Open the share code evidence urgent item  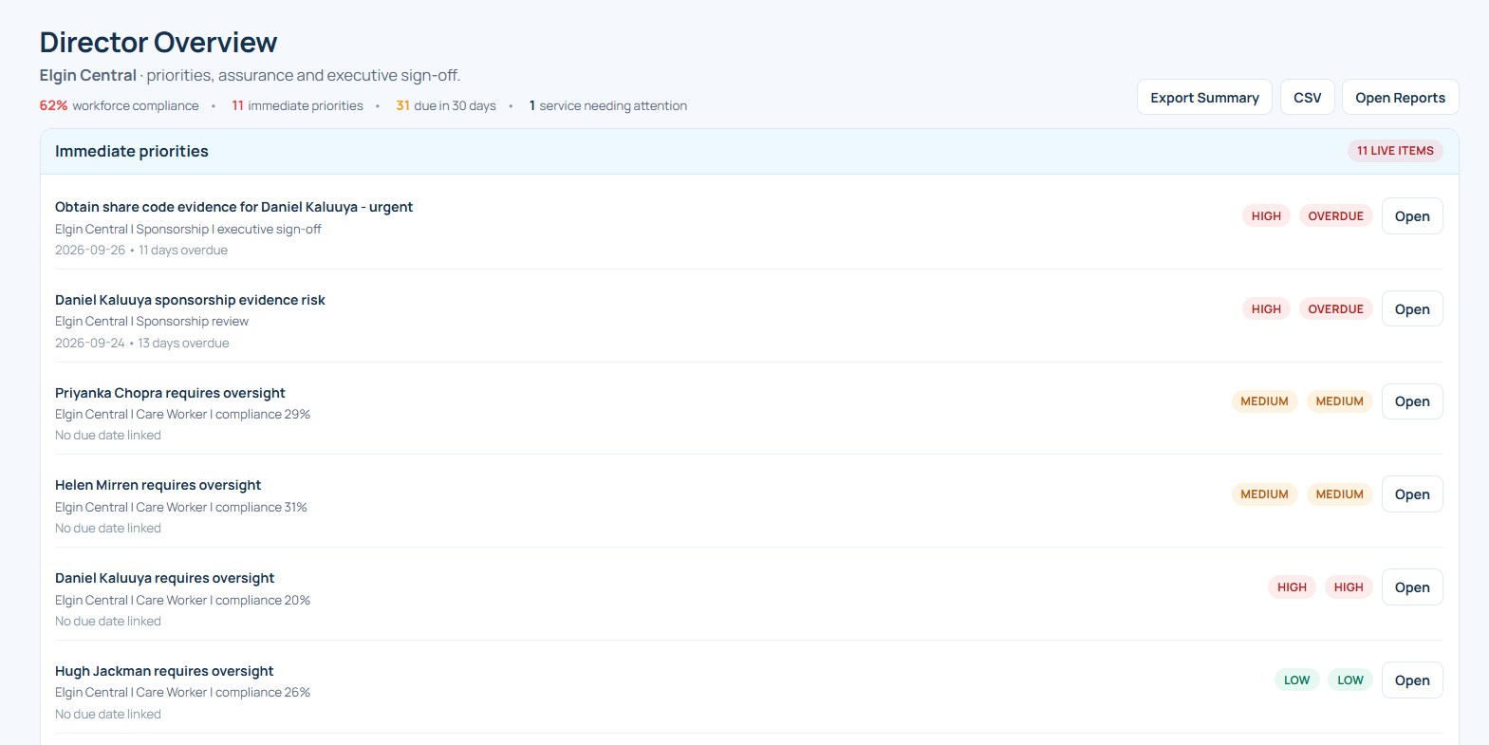1412,216
